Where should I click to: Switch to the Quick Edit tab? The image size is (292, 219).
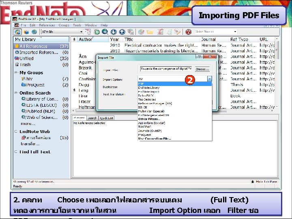(107, 118)
